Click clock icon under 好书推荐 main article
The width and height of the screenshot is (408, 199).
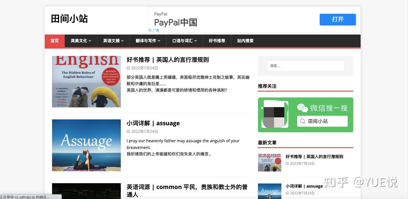point(128,68)
